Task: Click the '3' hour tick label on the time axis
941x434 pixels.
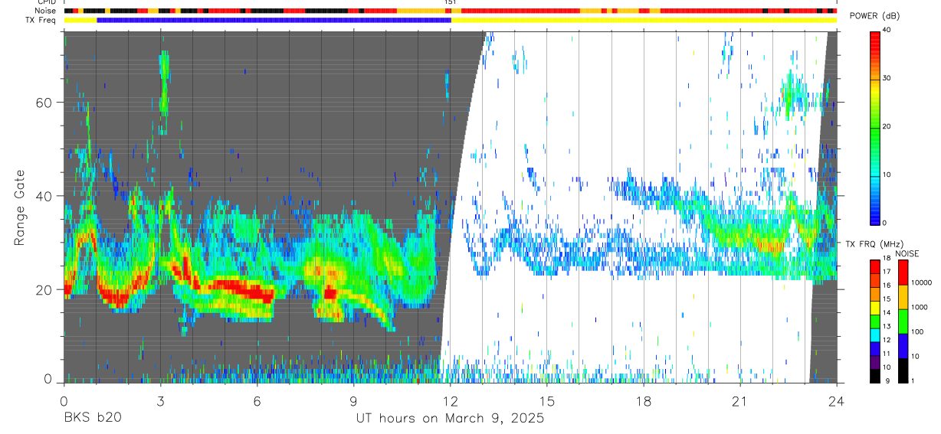Action: coord(160,400)
